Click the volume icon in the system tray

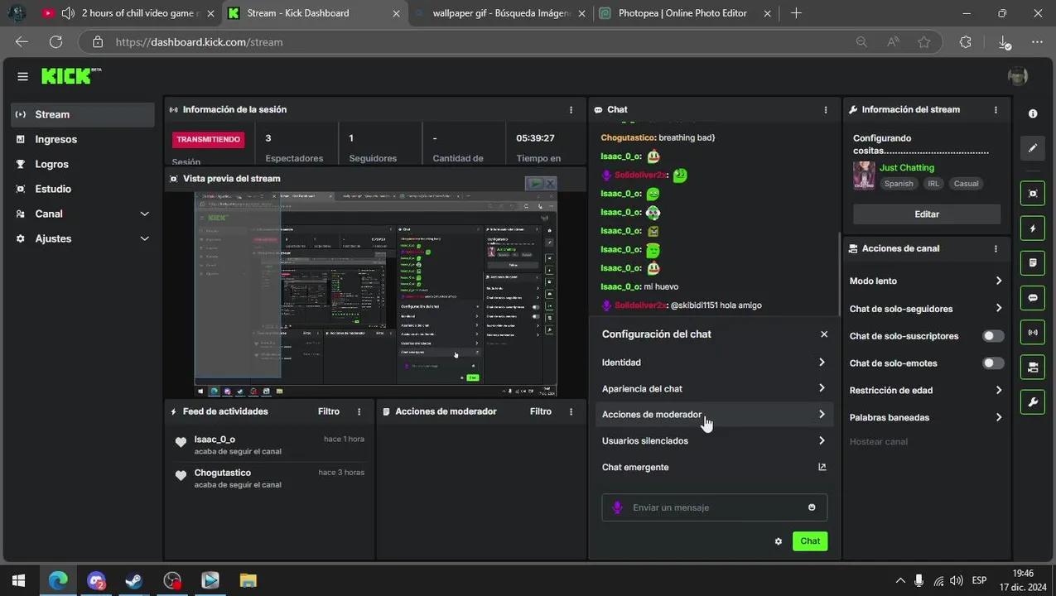pos(957,581)
